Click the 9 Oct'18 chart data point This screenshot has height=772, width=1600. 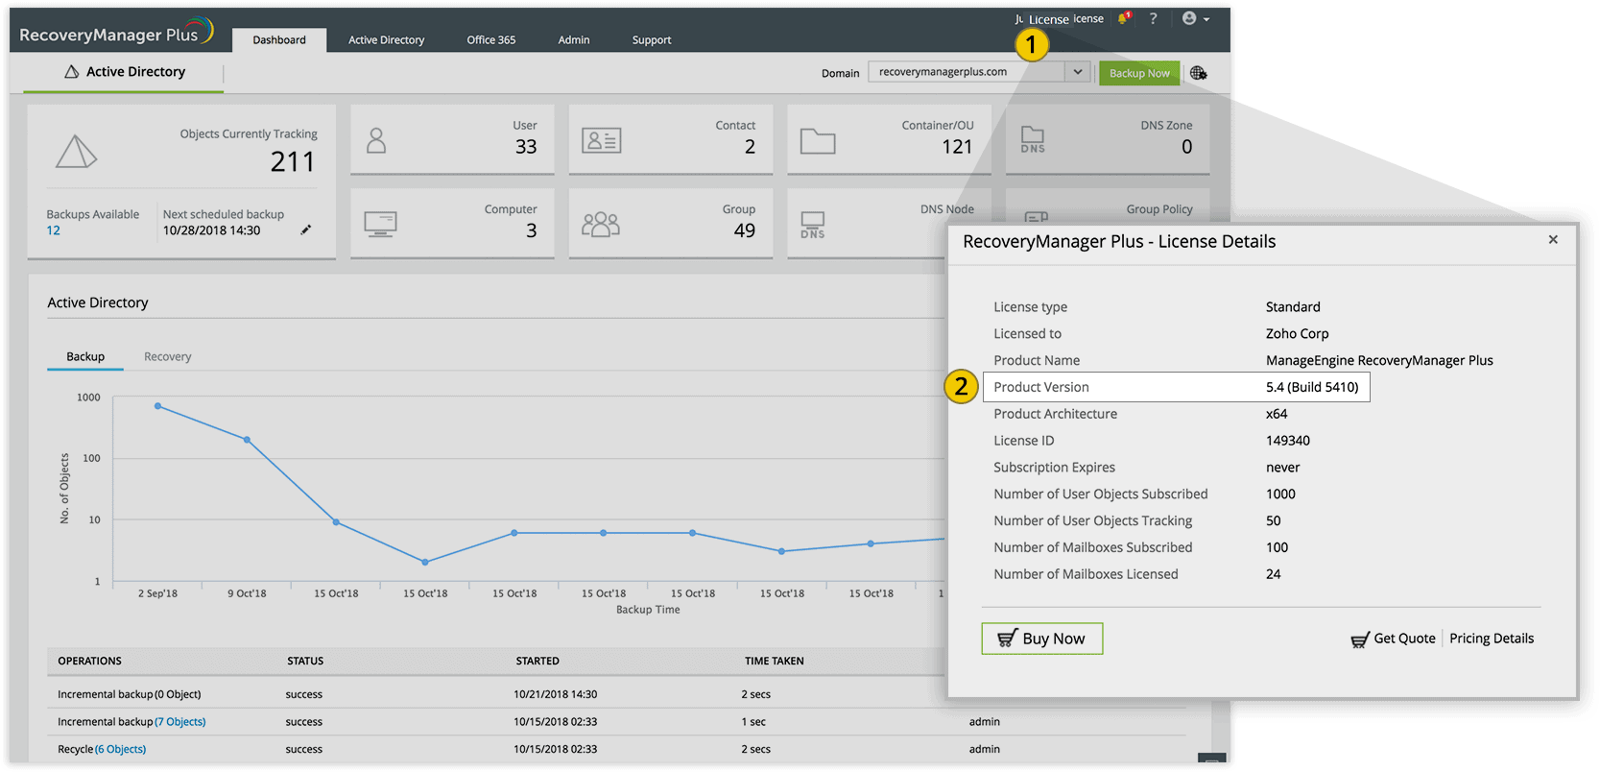pos(248,440)
